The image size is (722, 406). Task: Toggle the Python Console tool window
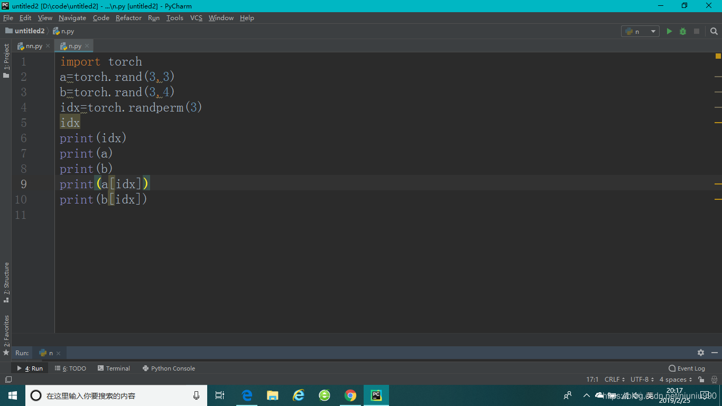(x=169, y=368)
